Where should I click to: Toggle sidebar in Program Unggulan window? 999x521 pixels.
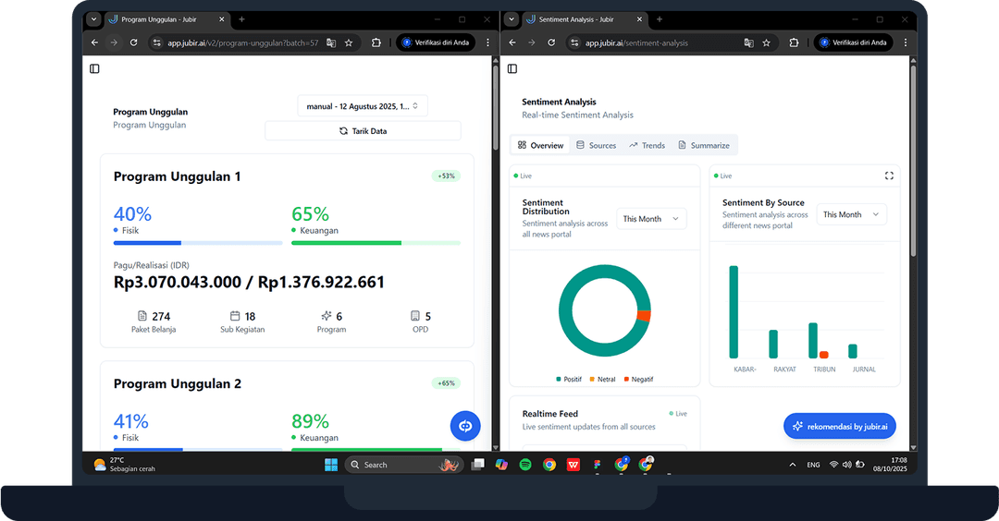[94, 68]
